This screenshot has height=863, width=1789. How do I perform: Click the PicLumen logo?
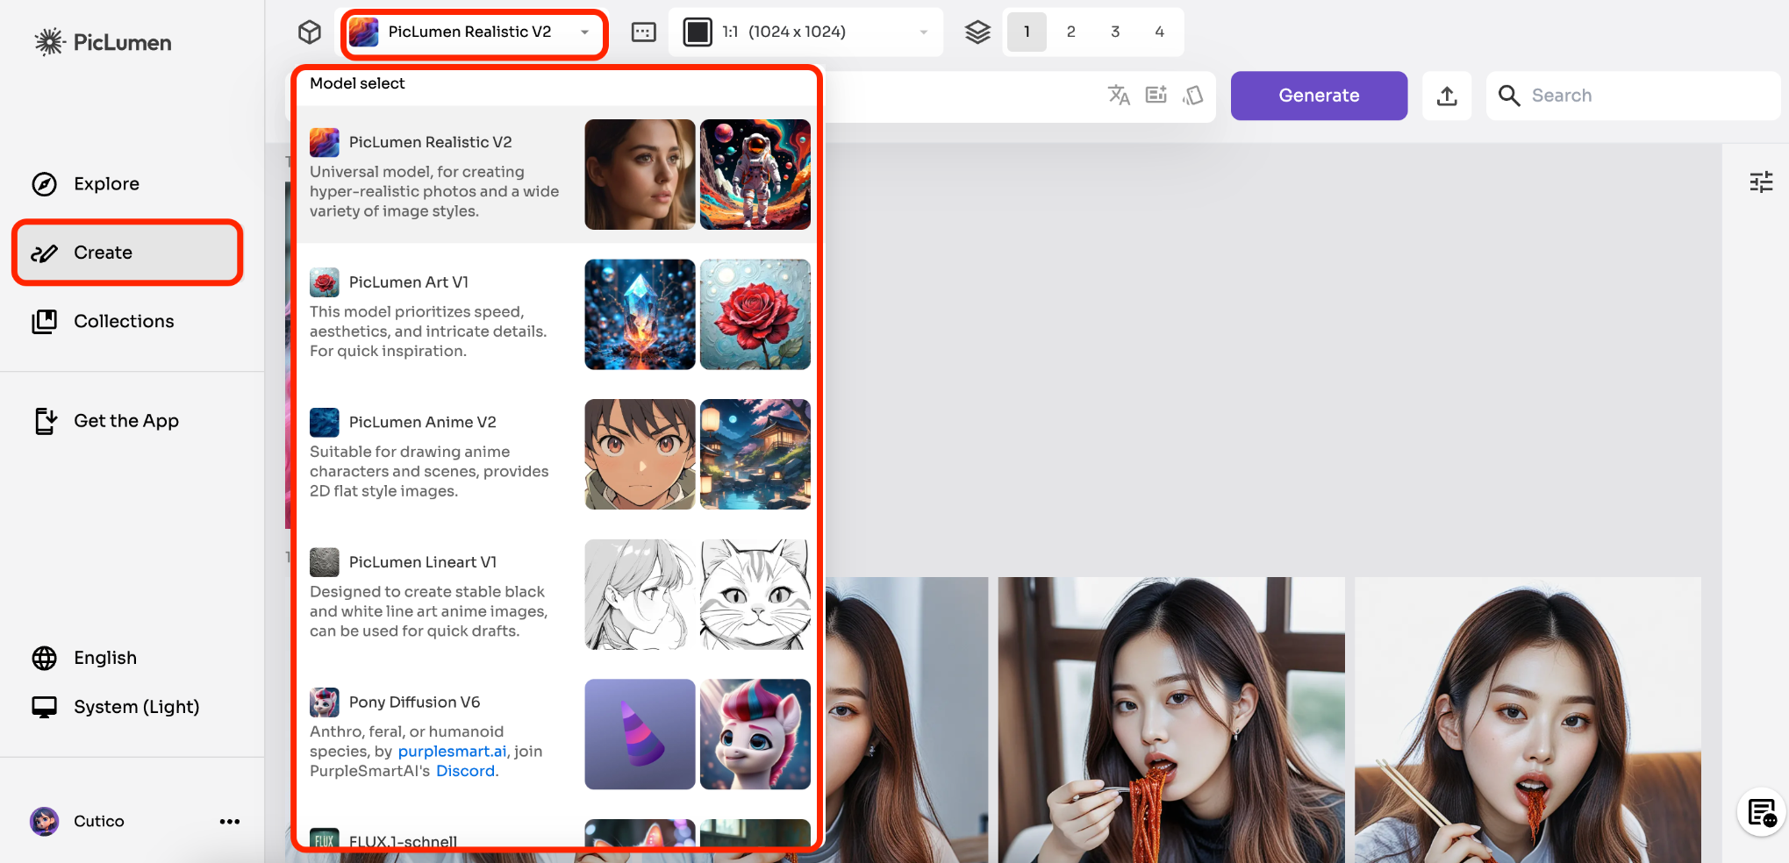point(103,42)
